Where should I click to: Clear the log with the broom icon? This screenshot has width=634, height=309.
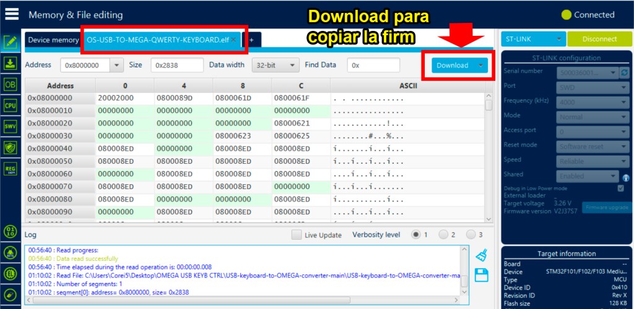click(x=481, y=255)
